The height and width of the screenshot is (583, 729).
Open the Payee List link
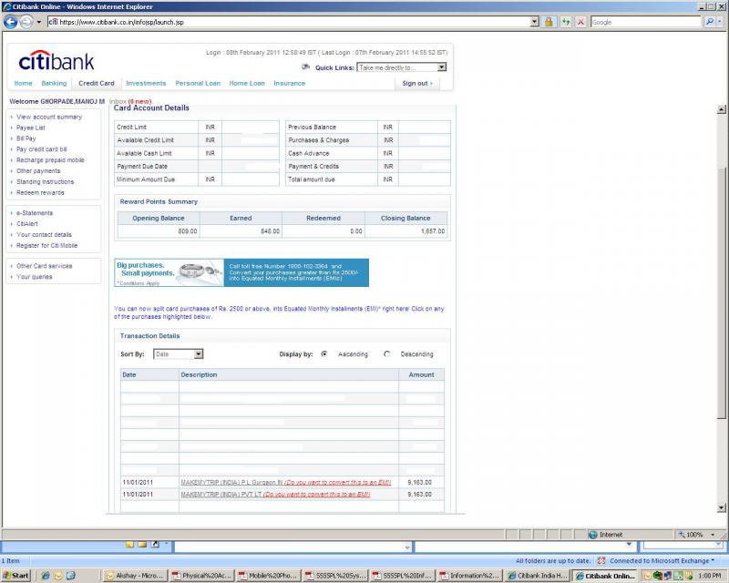pos(31,128)
